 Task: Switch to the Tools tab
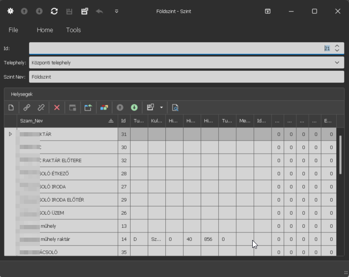(x=73, y=30)
